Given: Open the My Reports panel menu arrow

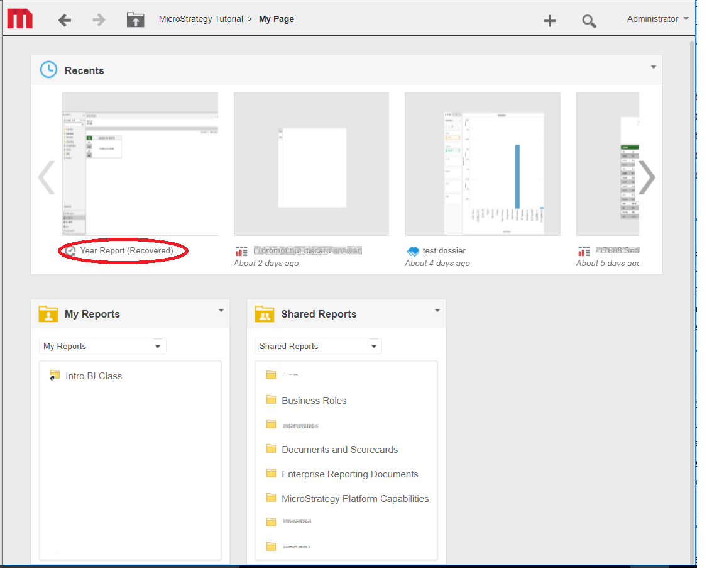Looking at the screenshot, I should [x=221, y=311].
